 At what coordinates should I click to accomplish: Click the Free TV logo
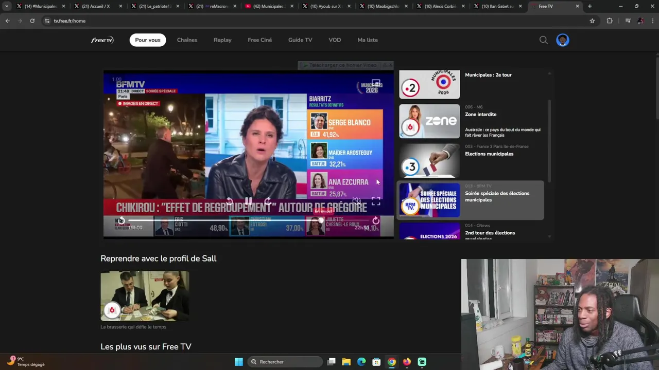[102, 40]
